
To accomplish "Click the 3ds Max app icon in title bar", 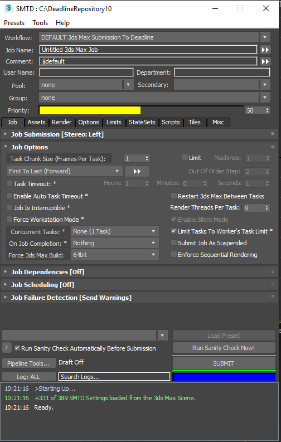I will click(x=9, y=8).
